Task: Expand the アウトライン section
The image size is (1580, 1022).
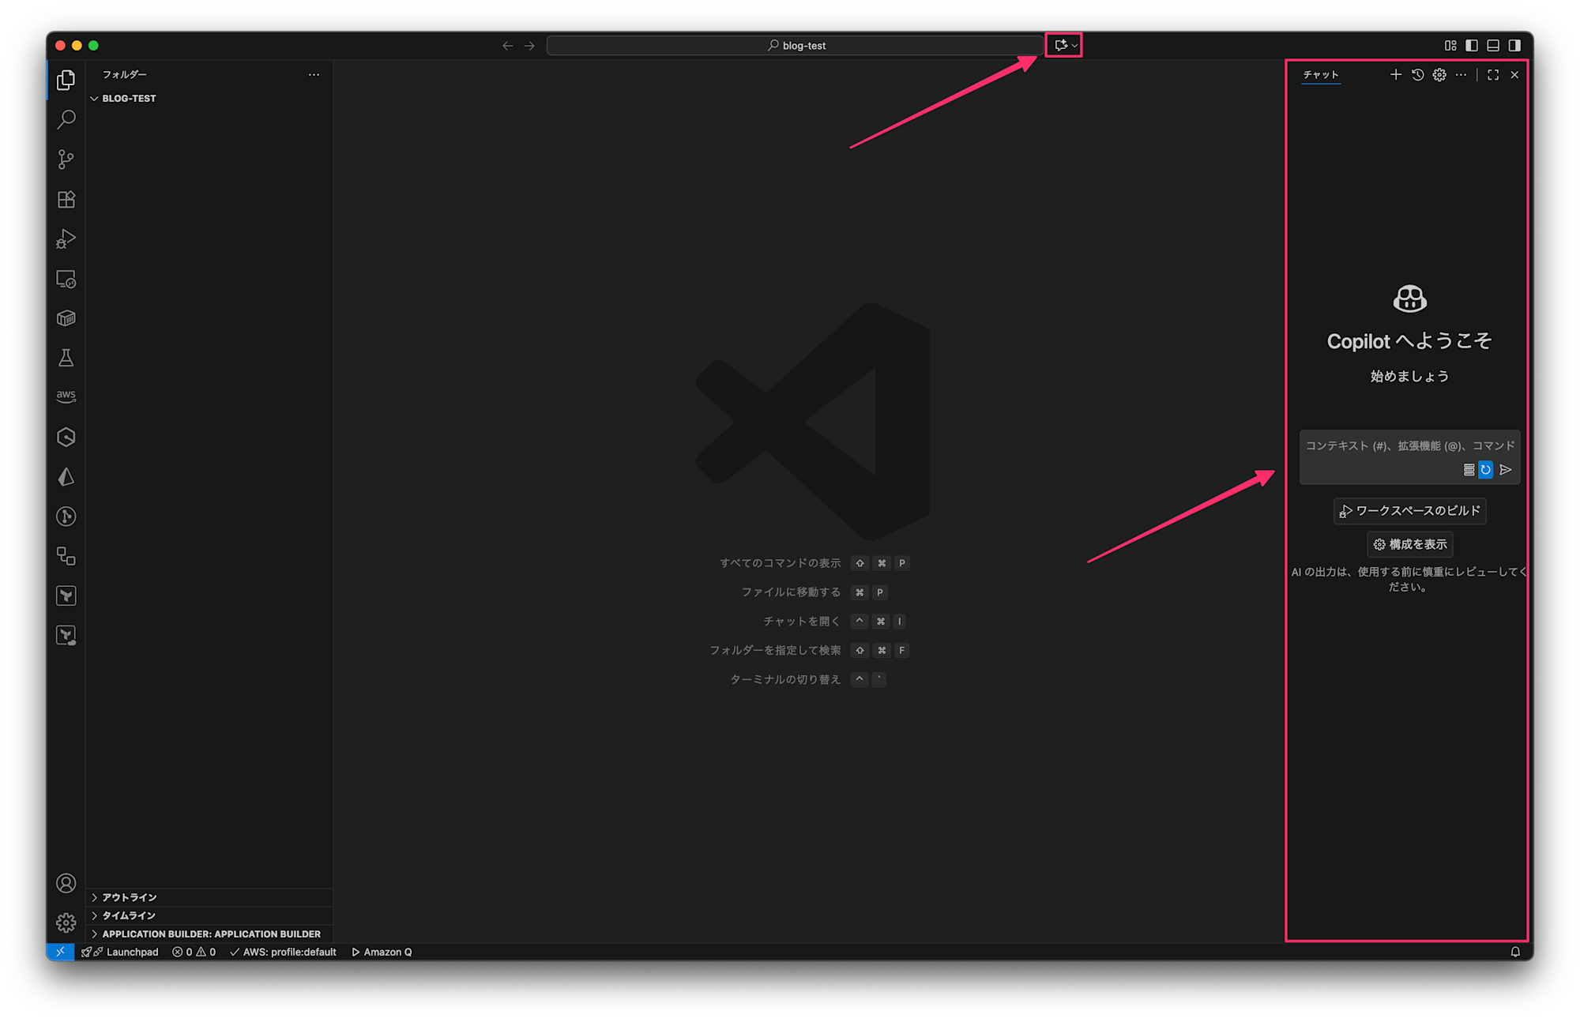Action: [x=130, y=897]
